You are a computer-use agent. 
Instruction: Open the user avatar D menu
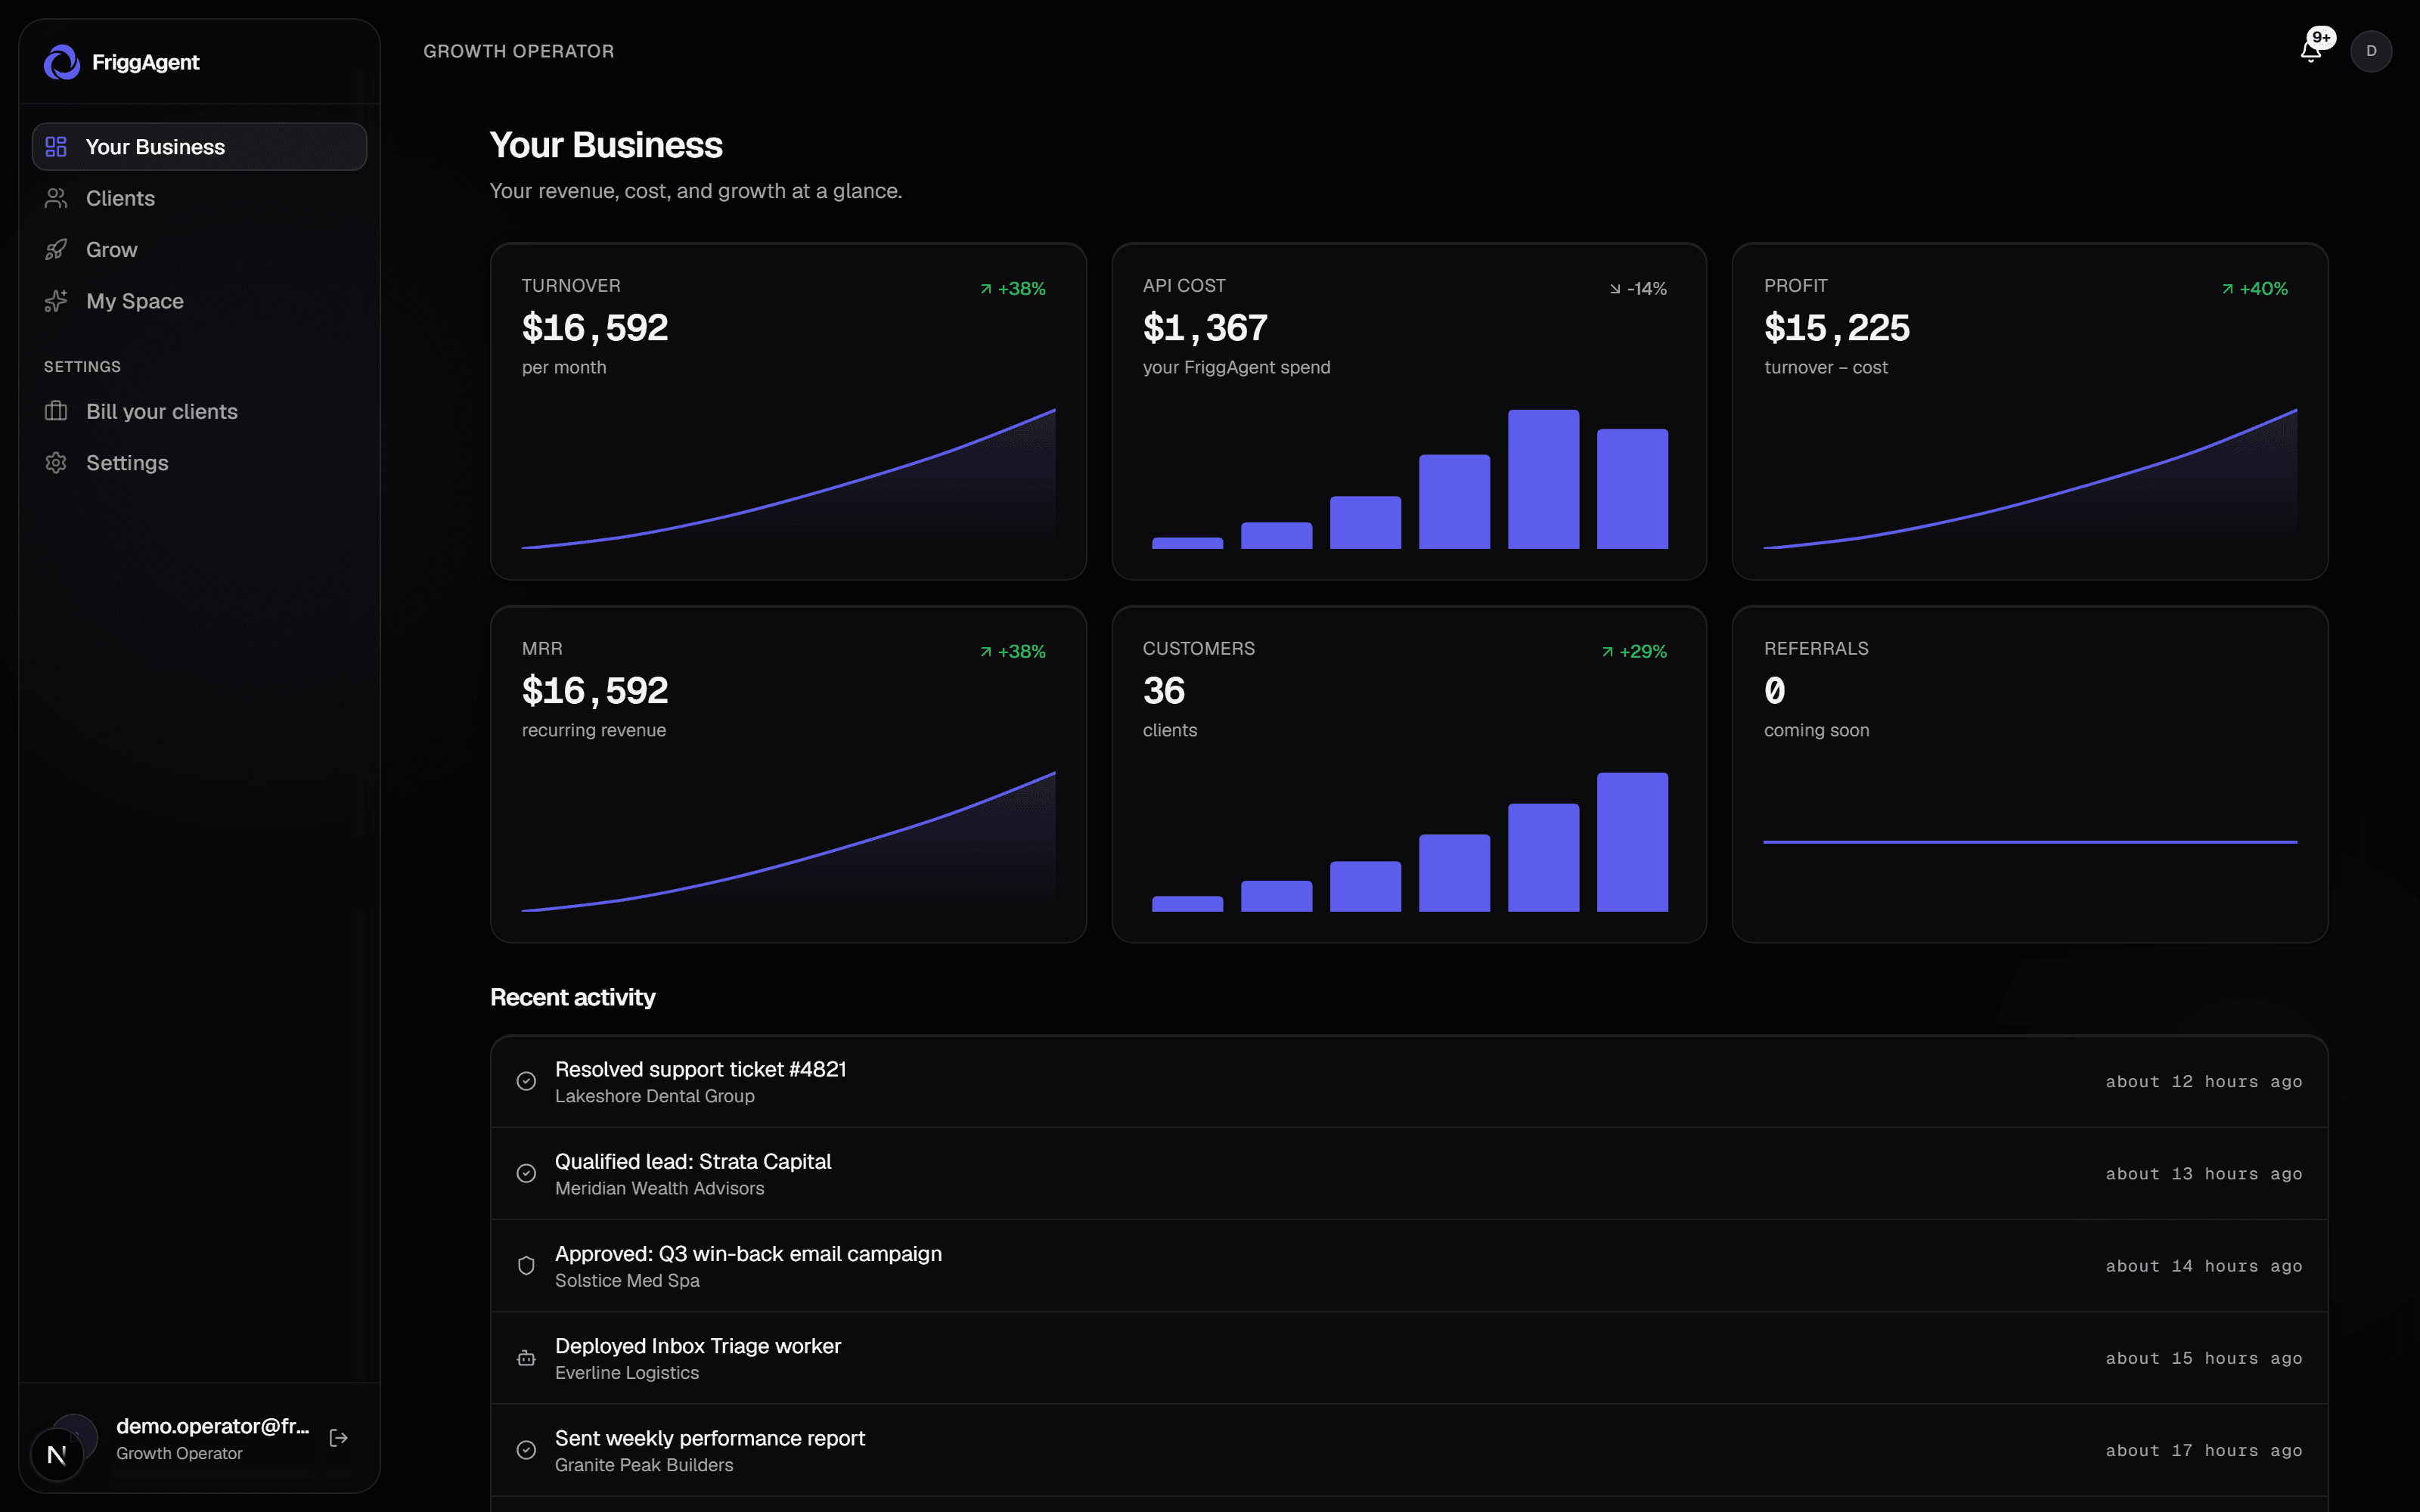pyautogui.click(x=2371, y=51)
